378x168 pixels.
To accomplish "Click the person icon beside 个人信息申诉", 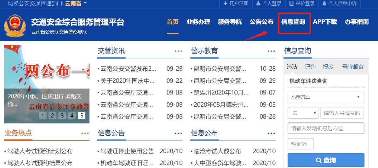I will tap(324, 3).
